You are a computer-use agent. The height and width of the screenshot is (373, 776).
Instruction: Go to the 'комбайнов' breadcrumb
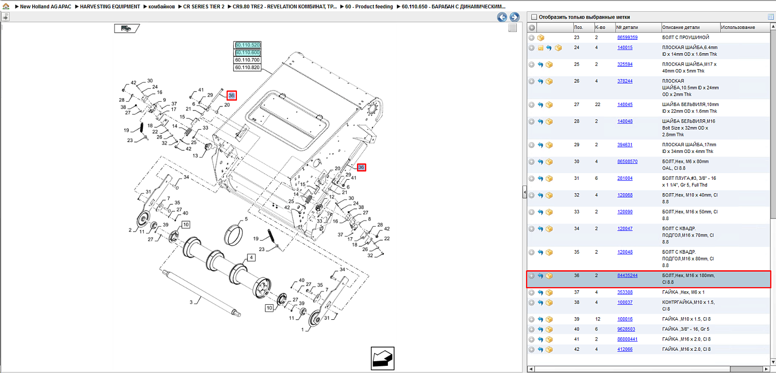pyautogui.click(x=161, y=7)
